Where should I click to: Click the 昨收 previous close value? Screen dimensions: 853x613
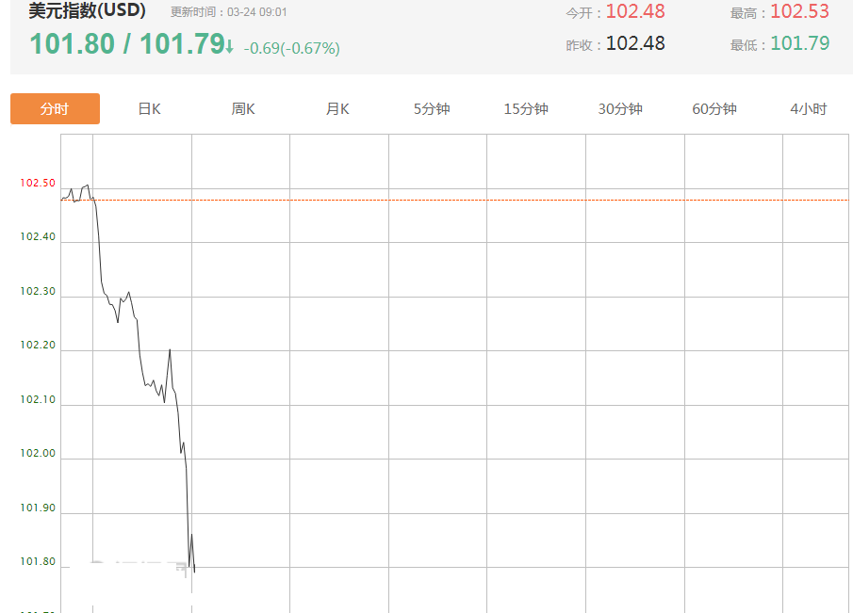pyautogui.click(x=634, y=43)
